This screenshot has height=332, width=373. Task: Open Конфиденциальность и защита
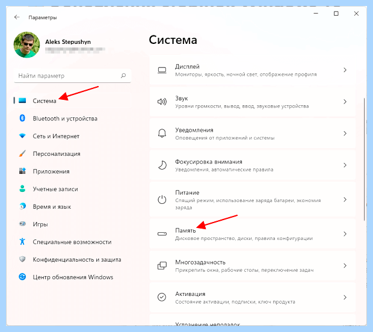[72, 259]
